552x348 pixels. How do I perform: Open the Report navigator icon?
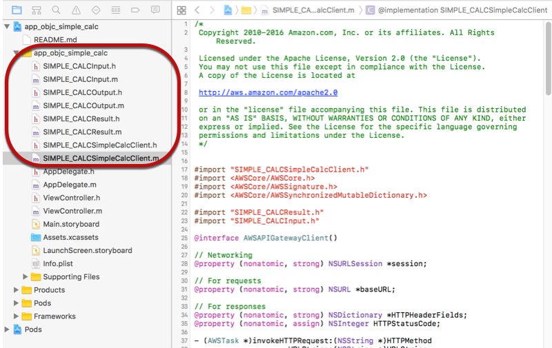coord(155,10)
